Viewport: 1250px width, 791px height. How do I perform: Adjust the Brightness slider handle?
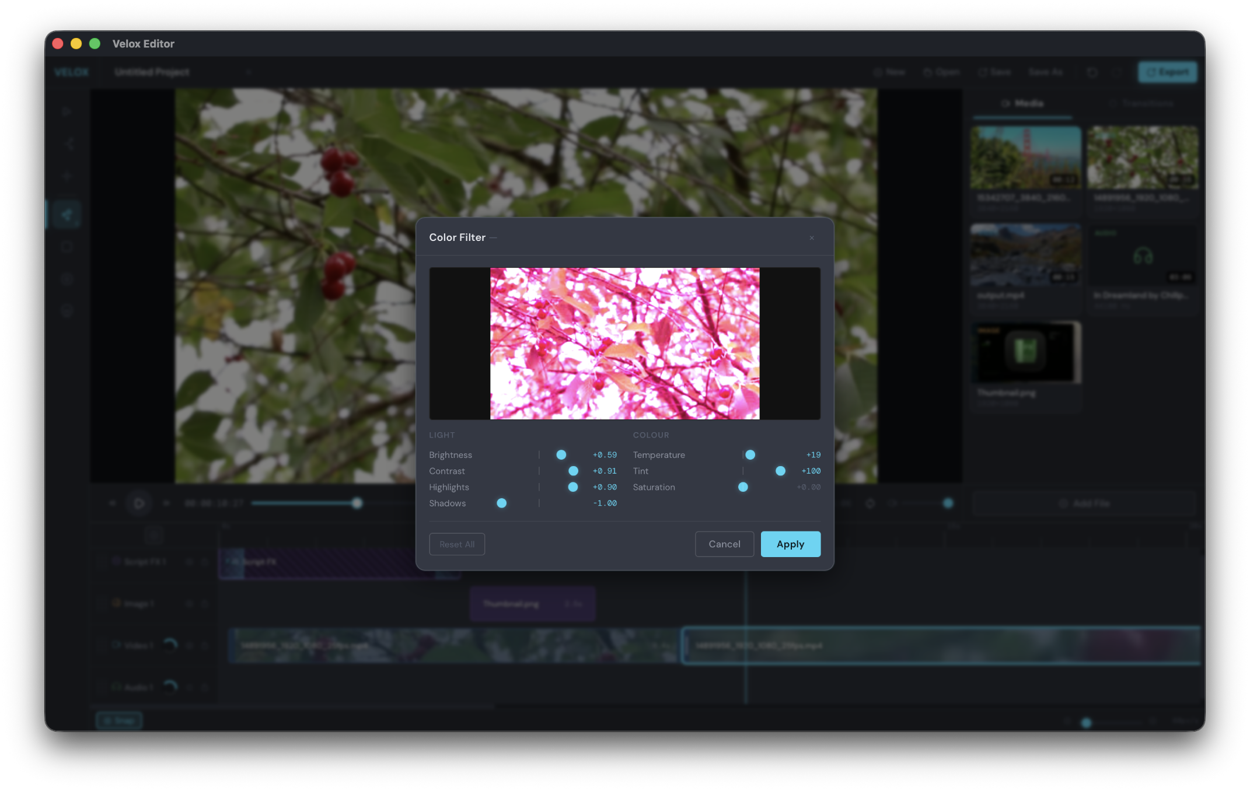click(561, 455)
